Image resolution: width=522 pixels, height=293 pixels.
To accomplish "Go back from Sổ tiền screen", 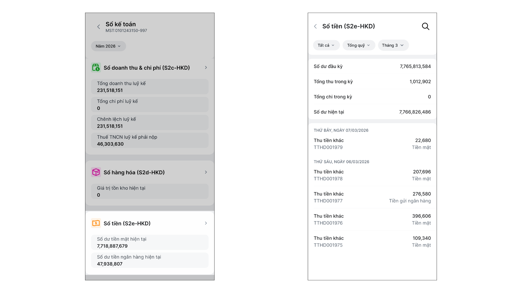I will click(x=315, y=26).
